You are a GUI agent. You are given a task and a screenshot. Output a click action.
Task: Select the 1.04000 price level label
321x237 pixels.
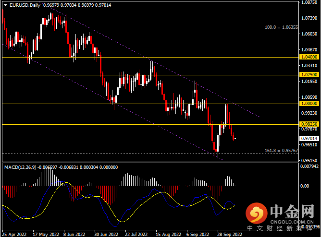point(309,57)
